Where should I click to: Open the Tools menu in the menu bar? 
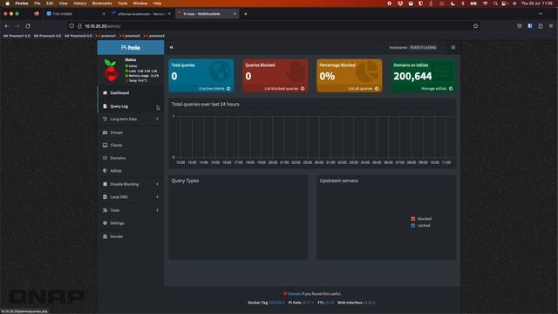122,3
